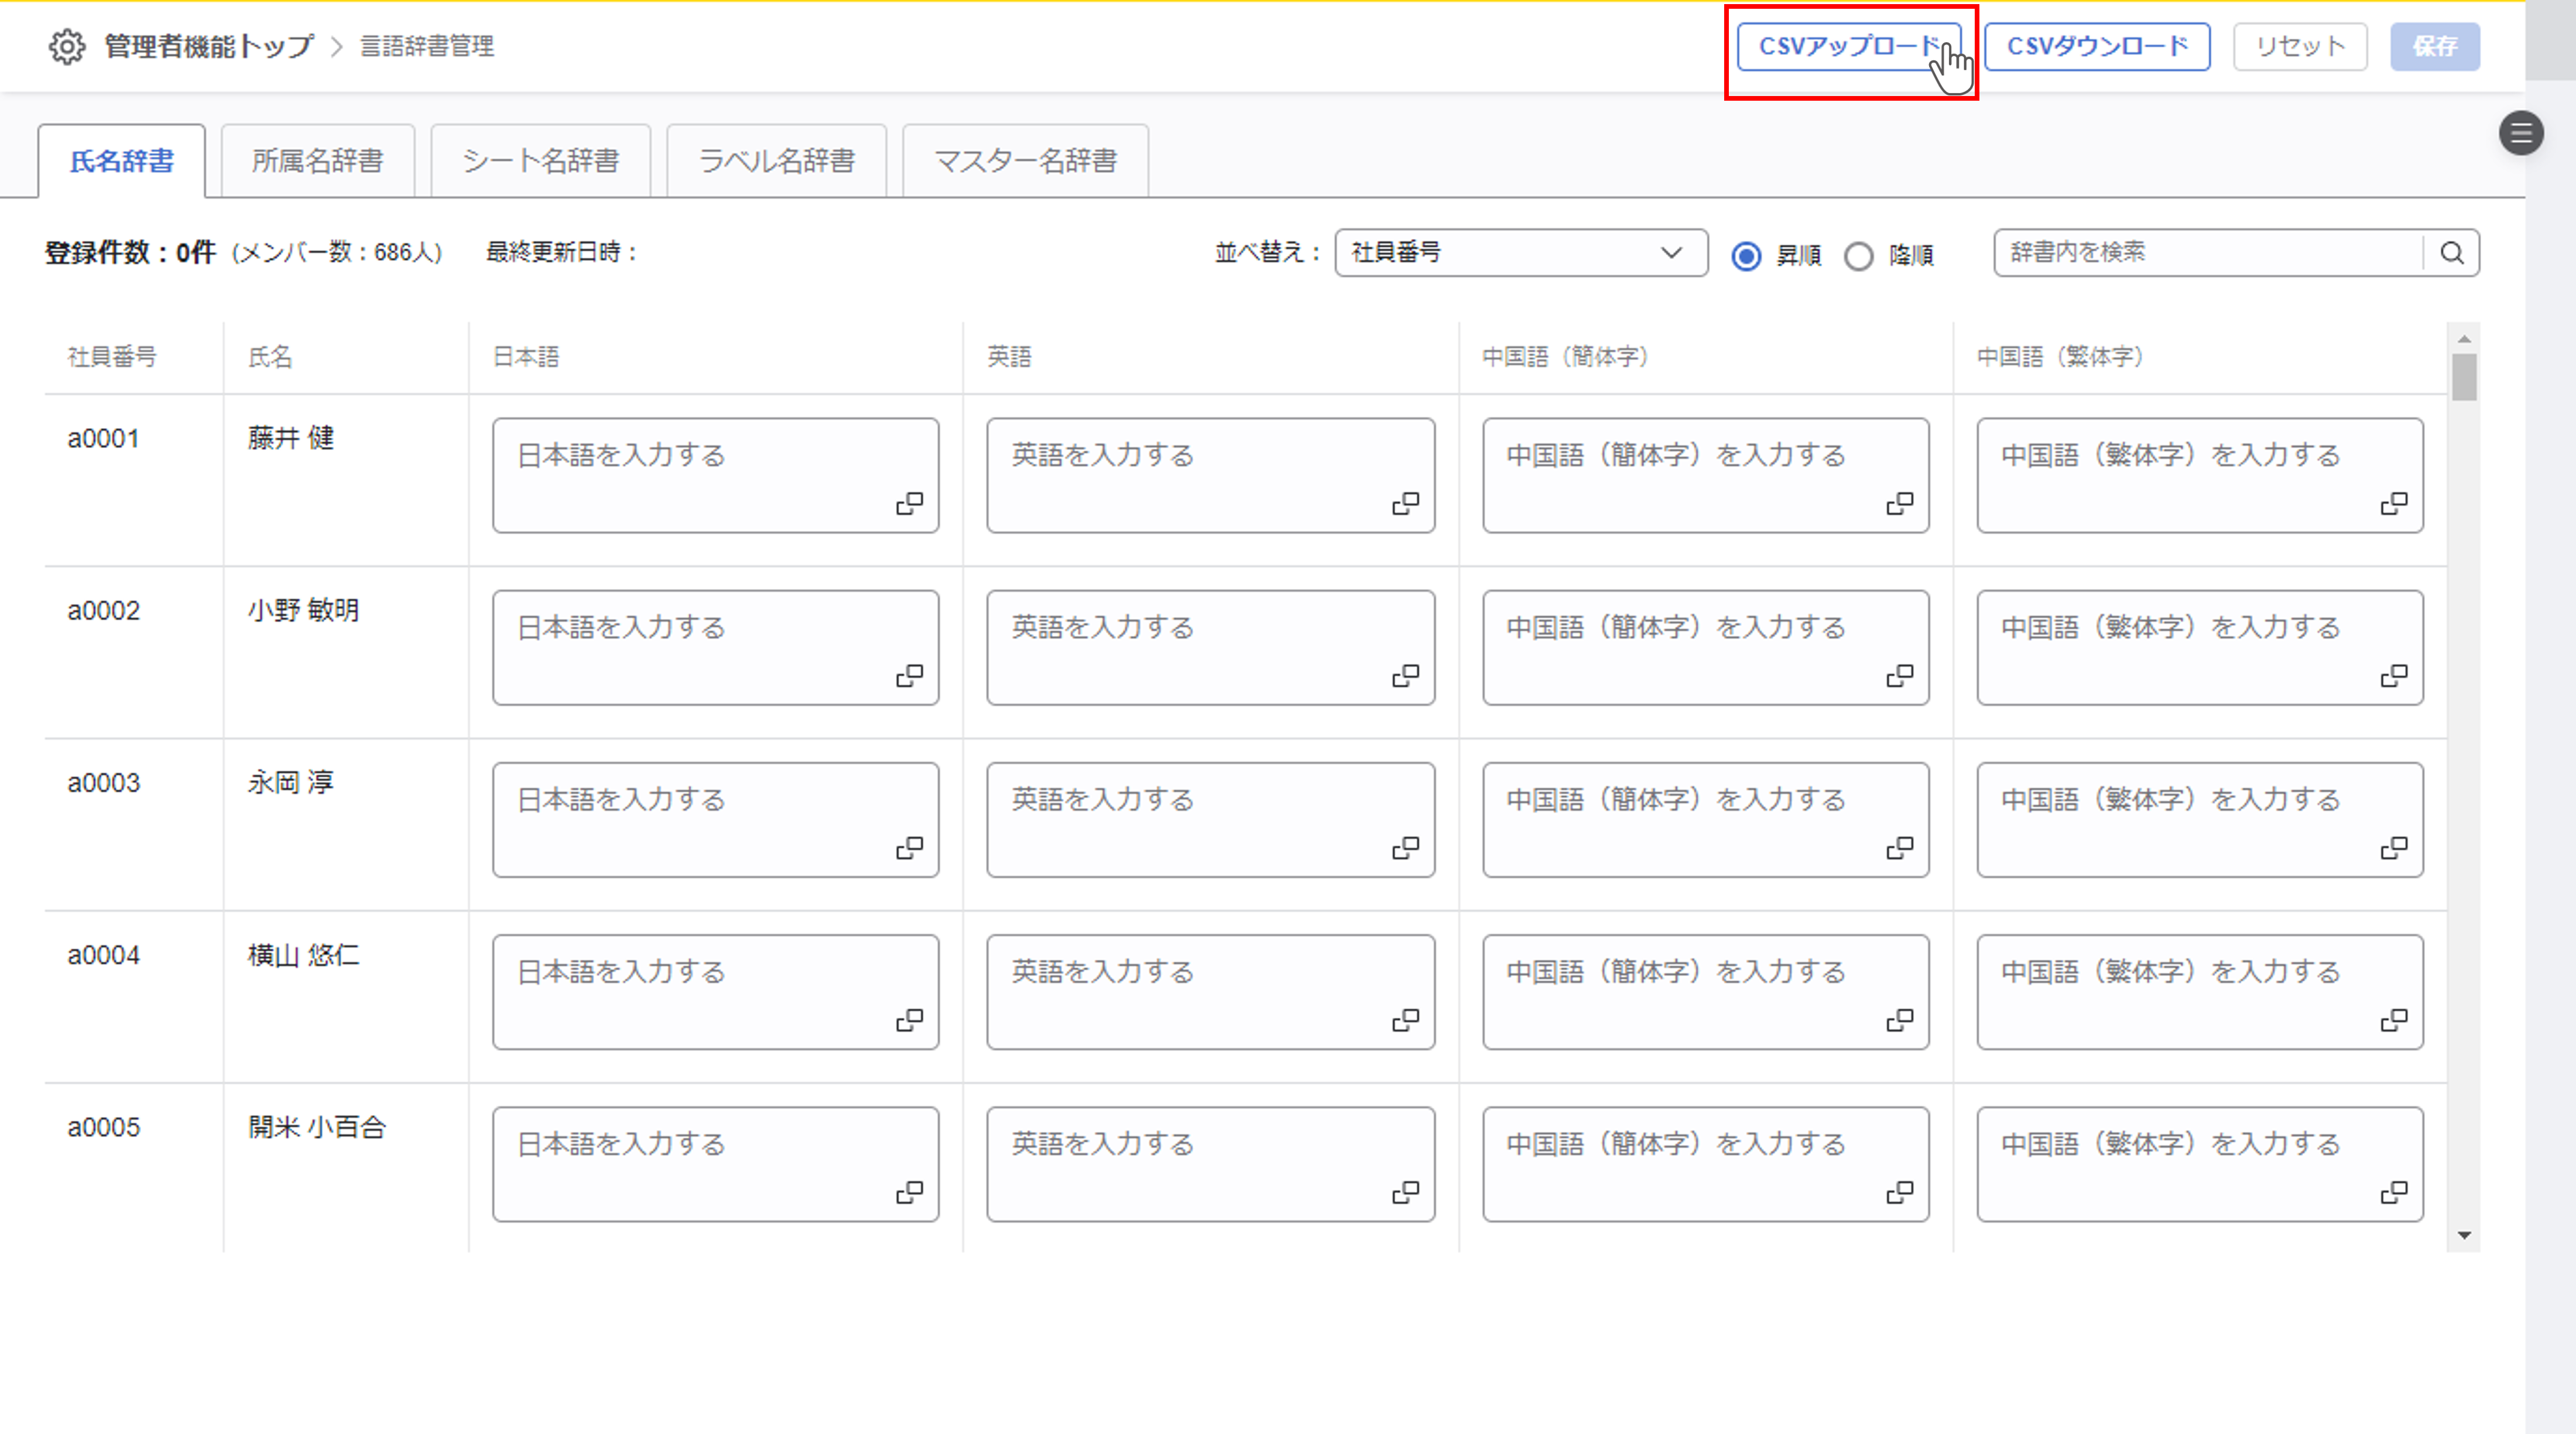Select the 降順 radio button
This screenshot has width=2576, height=1434.
coord(1858,256)
